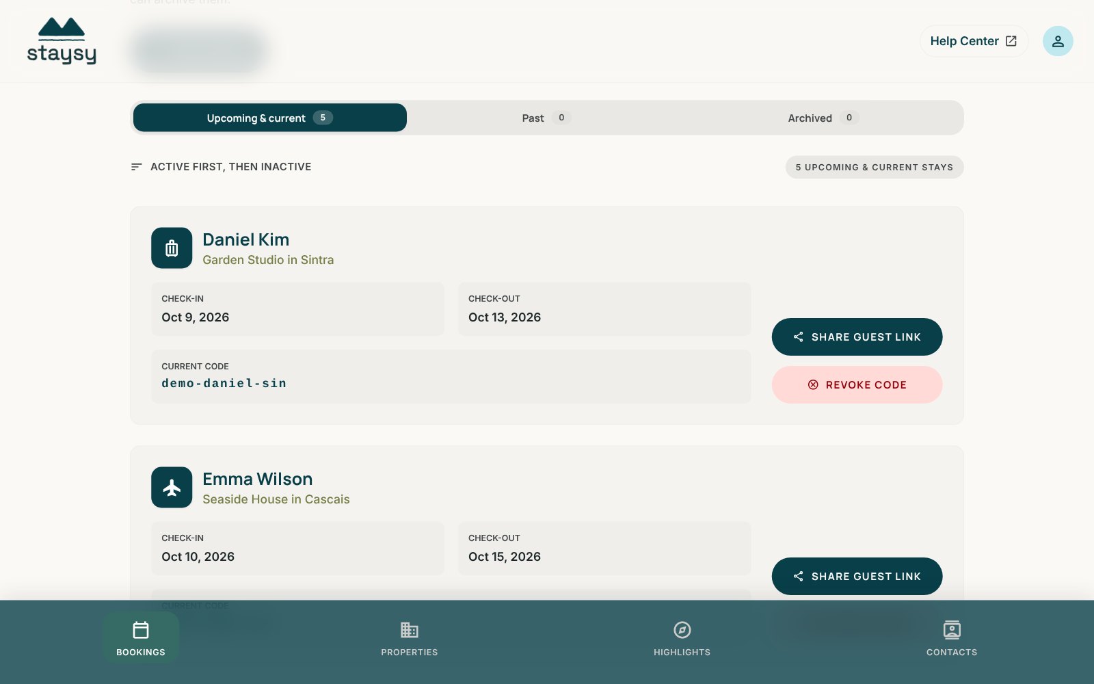This screenshot has height=684, width=1094.
Task: Go to Bookings in bottom navigation
Action: 141,638
